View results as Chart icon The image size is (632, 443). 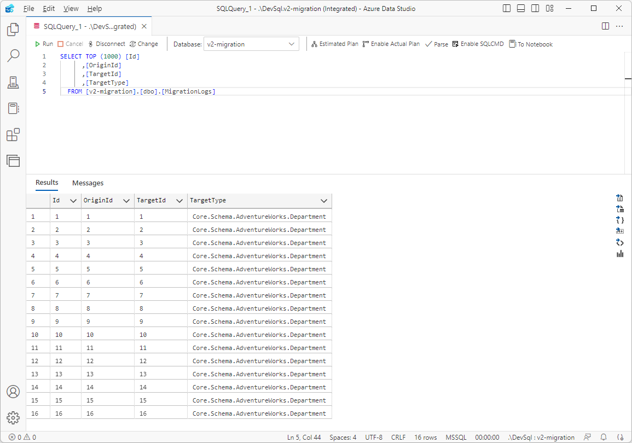point(619,253)
